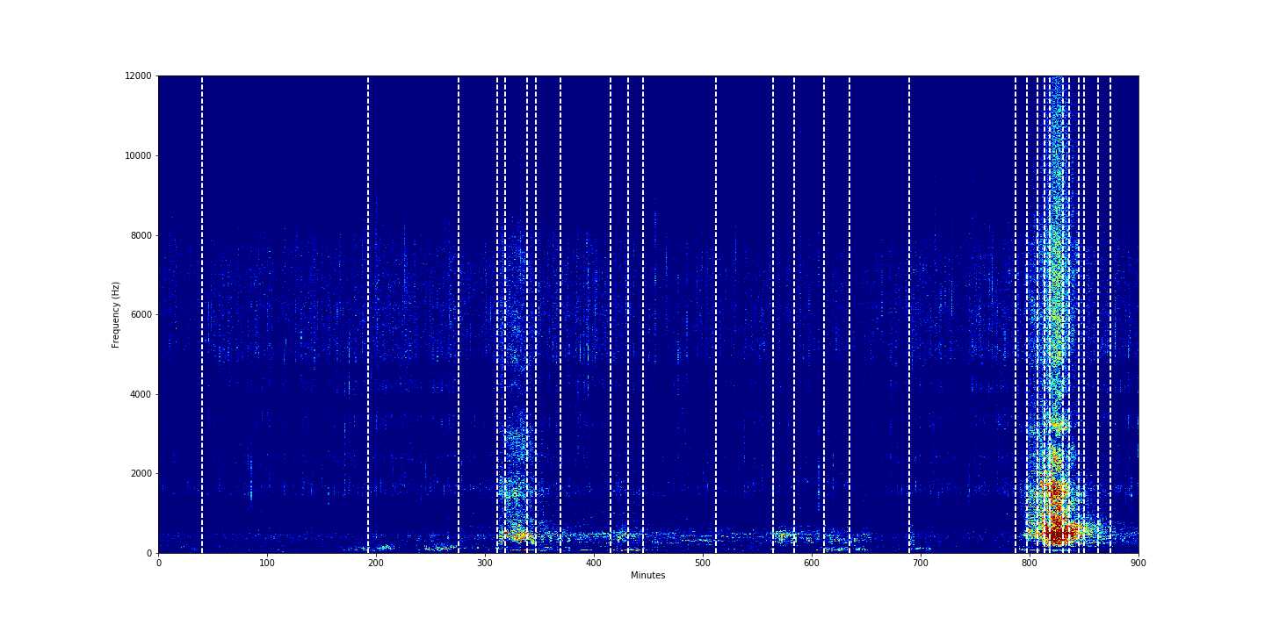Click the dashed marker line near minute 512
This screenshot has width=1265, height=632.
[716, 314]
